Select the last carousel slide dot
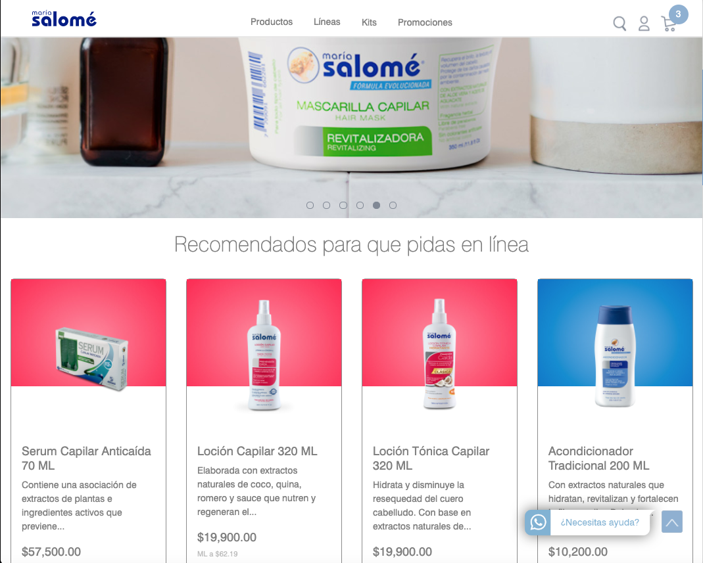Image resolution: width=703 pixels, height=563 pixels. 393,205
